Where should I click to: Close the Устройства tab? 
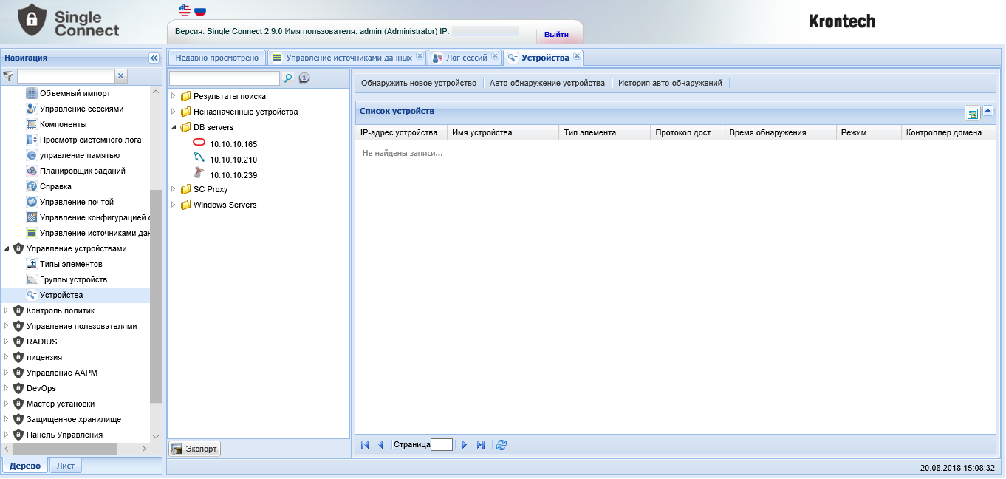pyautogui.click(x=577, y=55)
